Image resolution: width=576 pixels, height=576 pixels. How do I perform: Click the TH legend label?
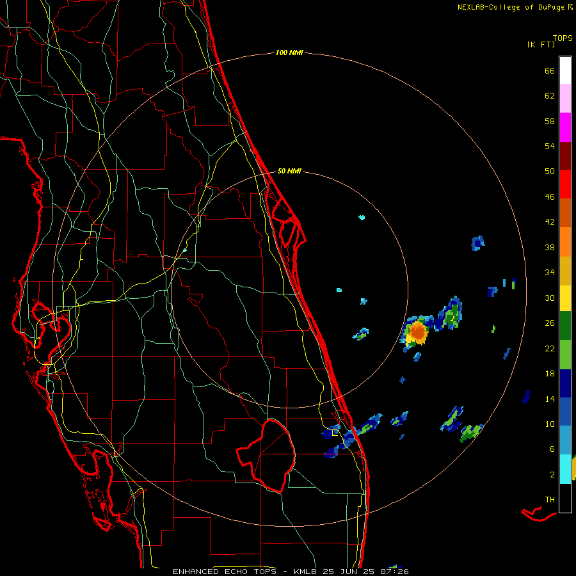point(550,500)
